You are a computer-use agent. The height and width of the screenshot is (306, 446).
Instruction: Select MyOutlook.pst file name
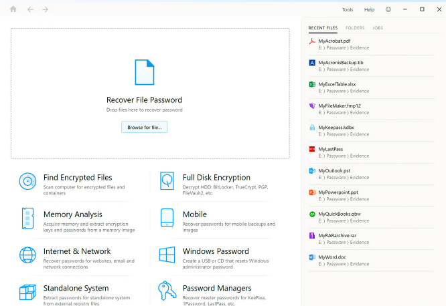334,170
